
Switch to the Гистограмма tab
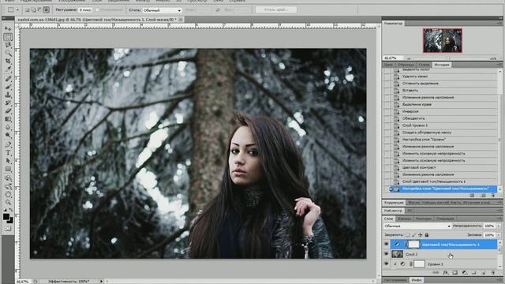click(x=395, y=280)
